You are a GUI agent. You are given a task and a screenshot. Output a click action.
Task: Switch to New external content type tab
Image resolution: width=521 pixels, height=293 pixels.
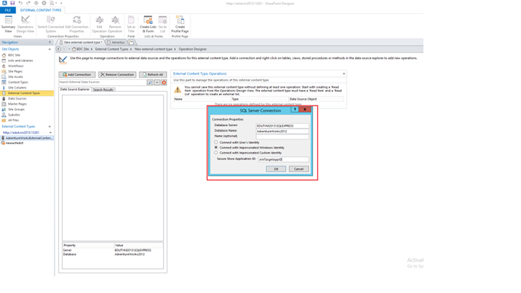(81, 42)
